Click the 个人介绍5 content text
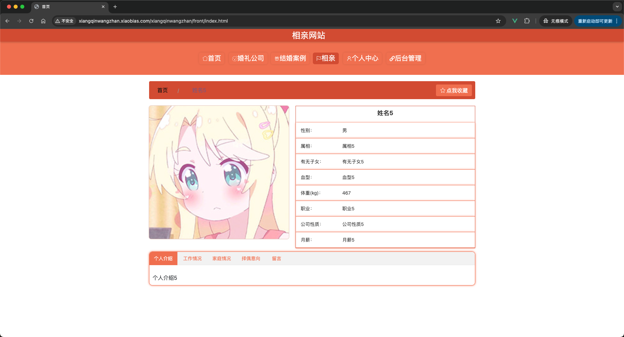The width and height of the screenshot is (624, 337). click(165, 278)
